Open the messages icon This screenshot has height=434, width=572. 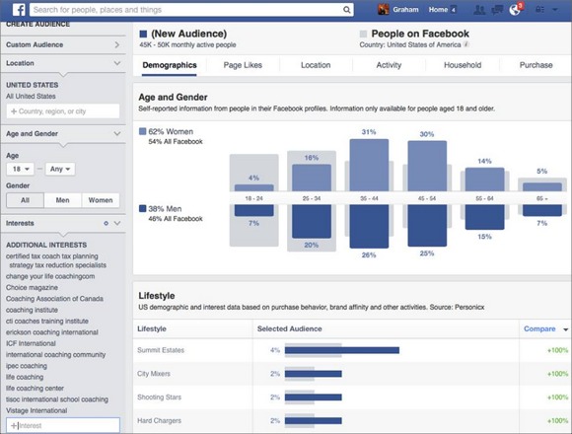click(x=497, y=10)
